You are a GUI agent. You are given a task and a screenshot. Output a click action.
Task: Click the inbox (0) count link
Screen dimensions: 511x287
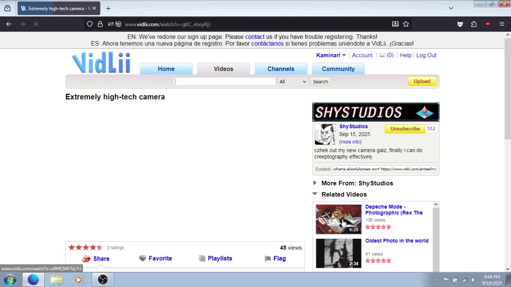pyautogui.click(x=390, y=55)
